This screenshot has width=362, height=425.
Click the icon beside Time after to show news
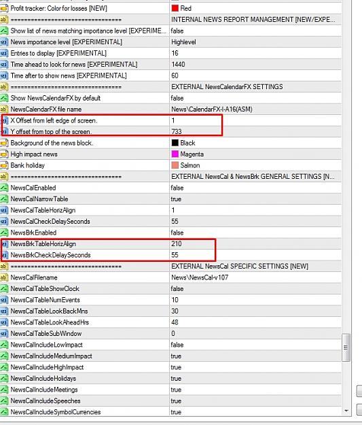tap(4, 75)
